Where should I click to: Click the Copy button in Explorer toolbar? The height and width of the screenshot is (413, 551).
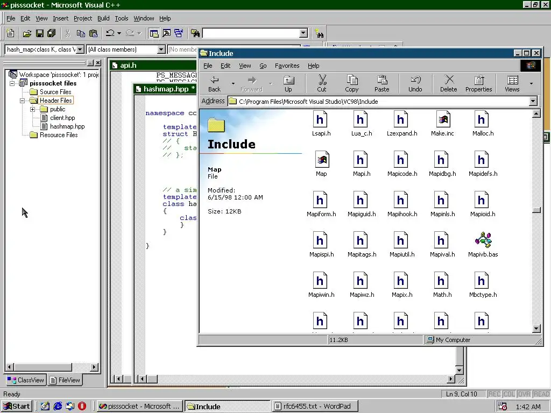pos(352,83)
